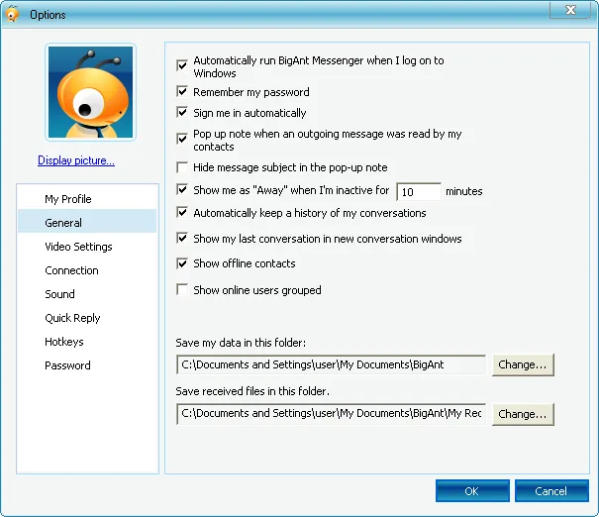Click the Away inactive minutes field

coord(419,191)
